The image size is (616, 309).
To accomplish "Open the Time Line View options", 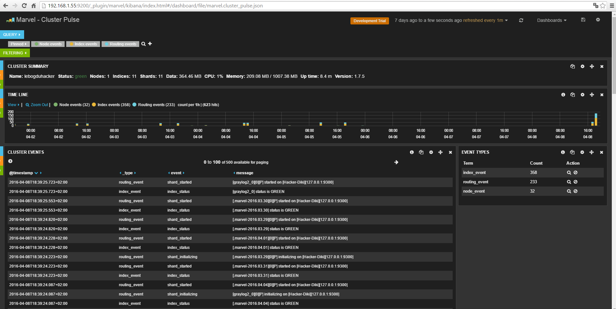I will pos(14,105).
